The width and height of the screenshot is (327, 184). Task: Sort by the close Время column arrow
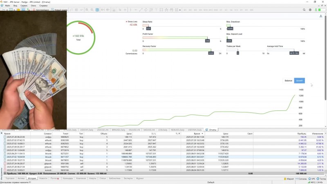(202, 134)
